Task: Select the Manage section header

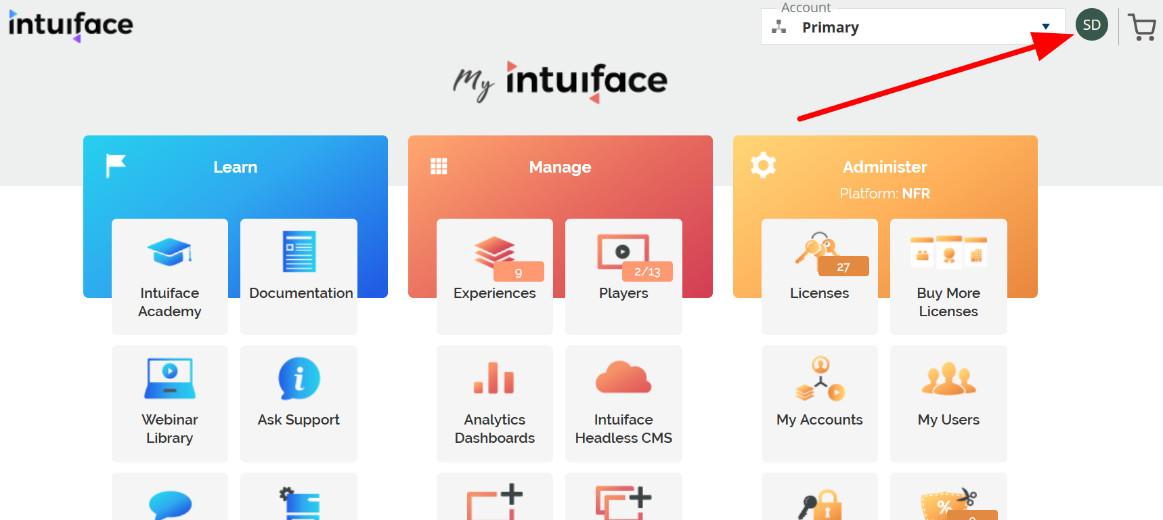Action: [560, 167]
